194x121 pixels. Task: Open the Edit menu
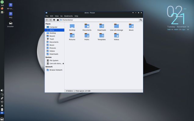[x=52, y=16]
